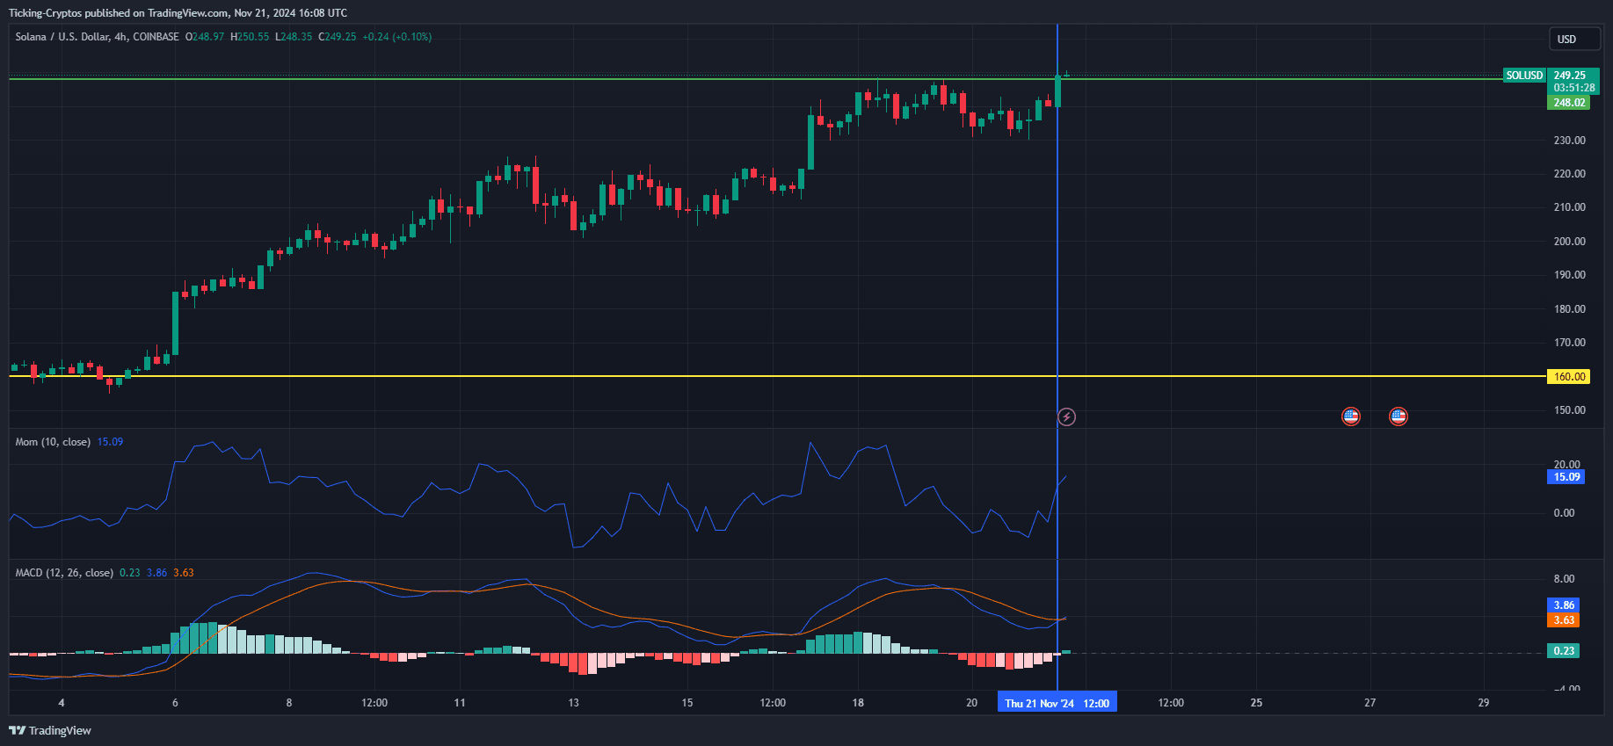Click the Mom (10, close) indicator legend
This screenshot has height=746, width=1613.
click(53, 442)
